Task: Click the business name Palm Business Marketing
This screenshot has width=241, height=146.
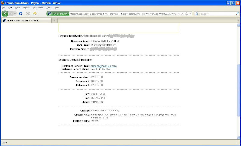Action: pyautogui.click(x=105, y=41)
